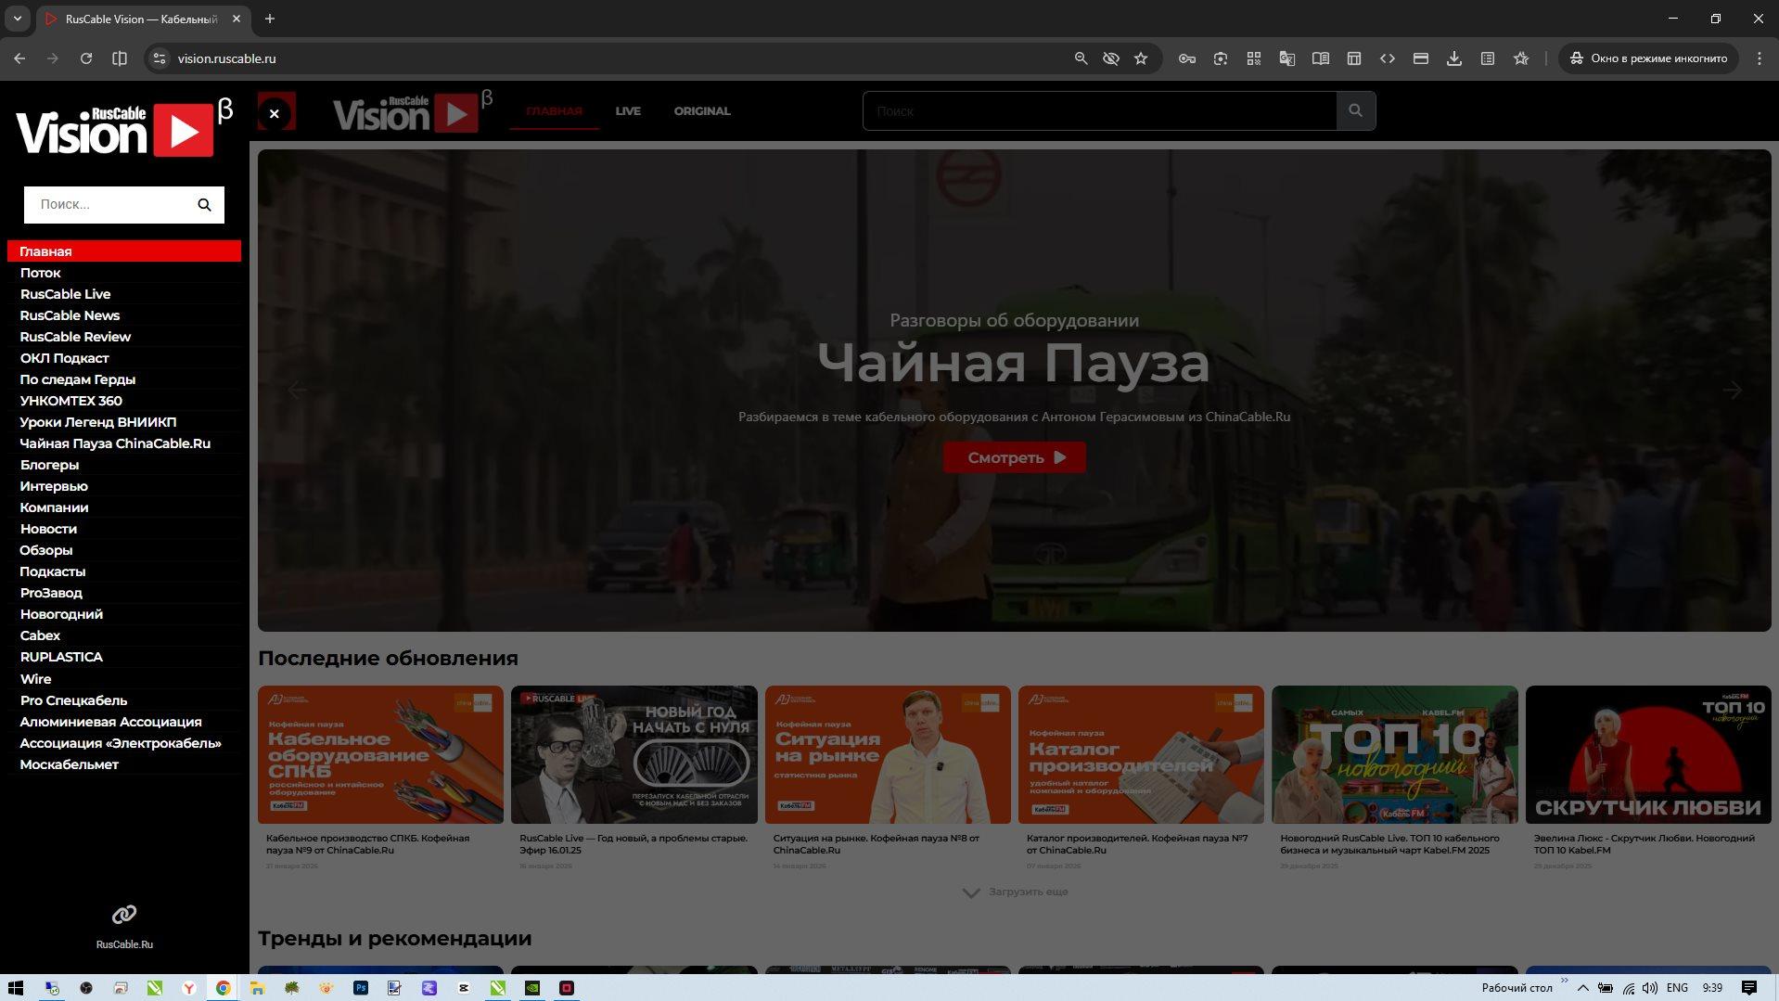Screen dimensions: 1779x1001
Task: Expand 'Загрузить еще' to load more
Action: coord(1016,892)
